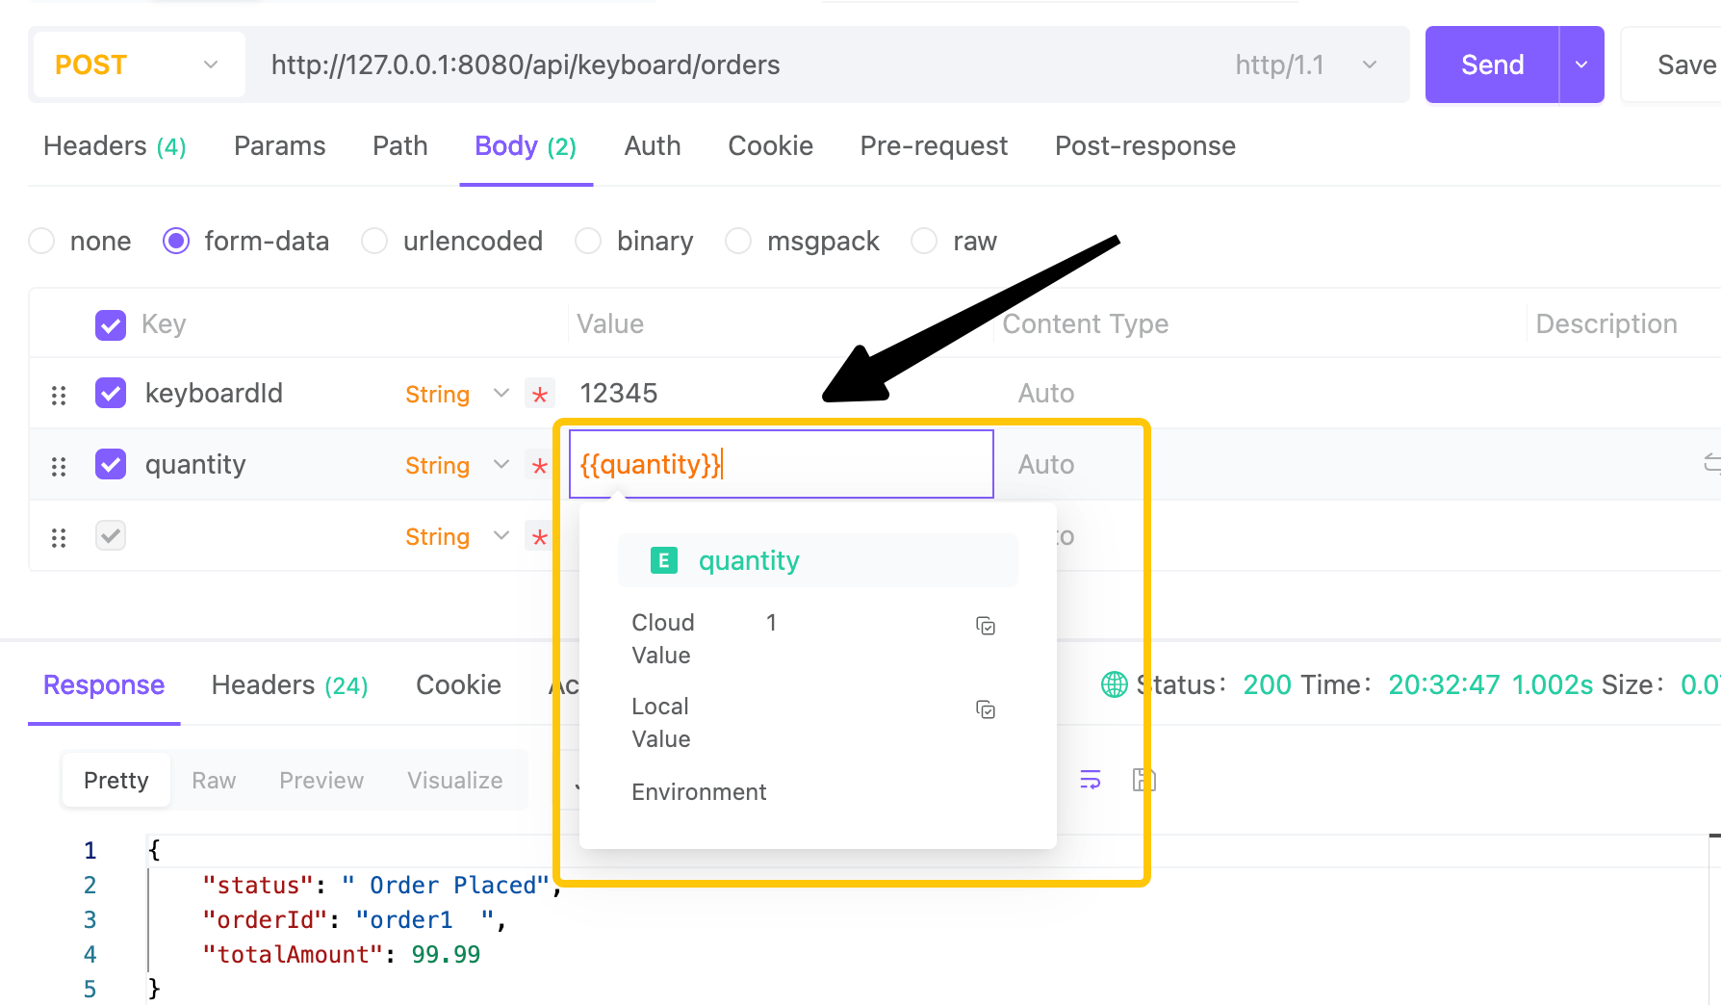Viewport: 1721px width, 1005px height.
Task: Switch to the Params tab
Action: (x=280, y=146)
